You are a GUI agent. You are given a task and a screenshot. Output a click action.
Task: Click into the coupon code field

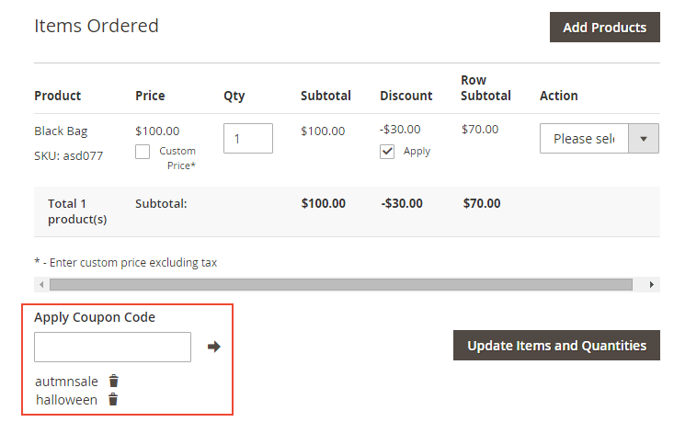pyautogui.click(x=112, y=347)
